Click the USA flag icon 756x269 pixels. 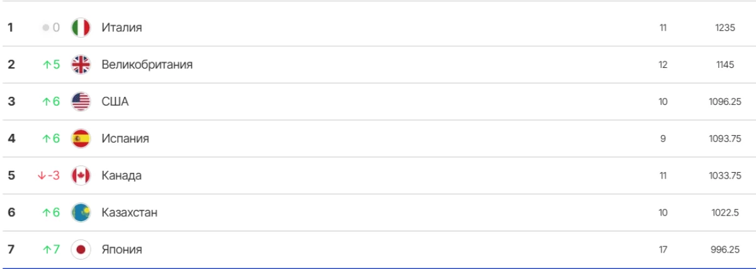coord(81,102)
